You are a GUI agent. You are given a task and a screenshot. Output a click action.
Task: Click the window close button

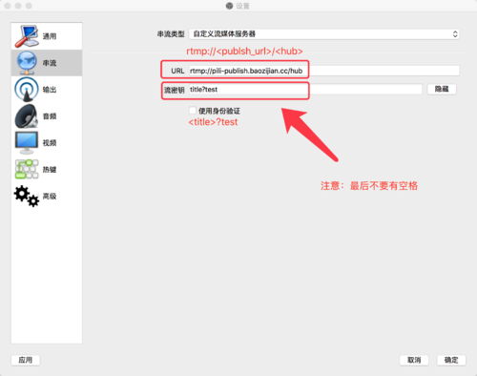[8, 6]
